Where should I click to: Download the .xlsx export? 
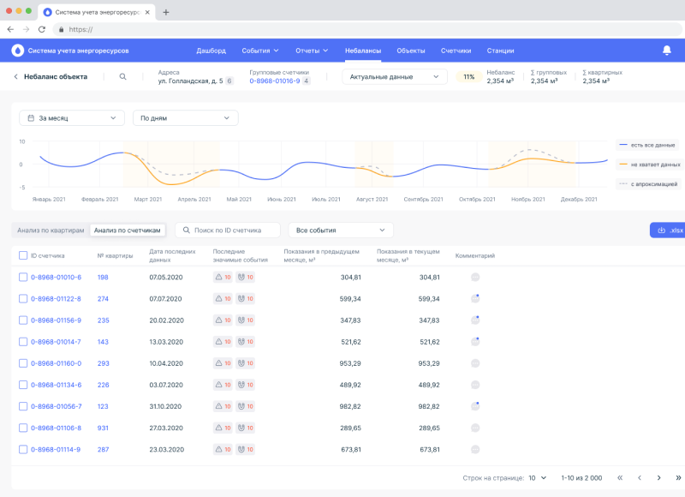point(668,231)
